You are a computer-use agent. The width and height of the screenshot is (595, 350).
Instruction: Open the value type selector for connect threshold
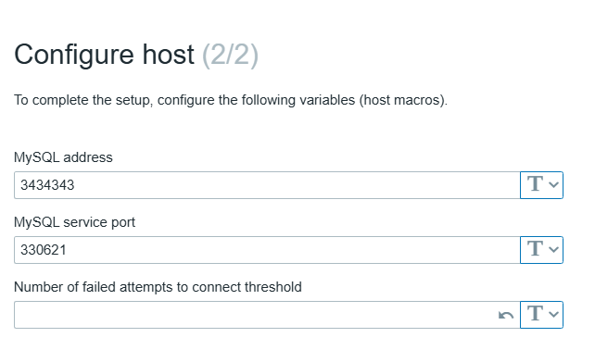click(541, 315)
